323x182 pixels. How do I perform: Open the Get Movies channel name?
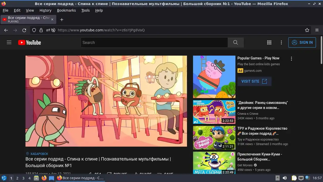[x=245, y=165]
